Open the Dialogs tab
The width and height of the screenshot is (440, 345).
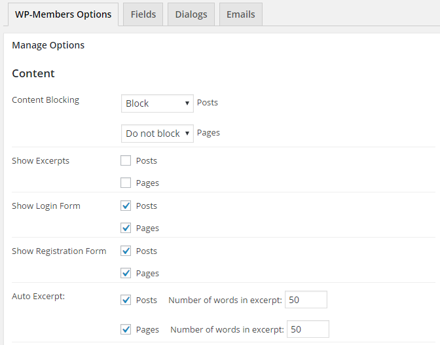(191, 14)
